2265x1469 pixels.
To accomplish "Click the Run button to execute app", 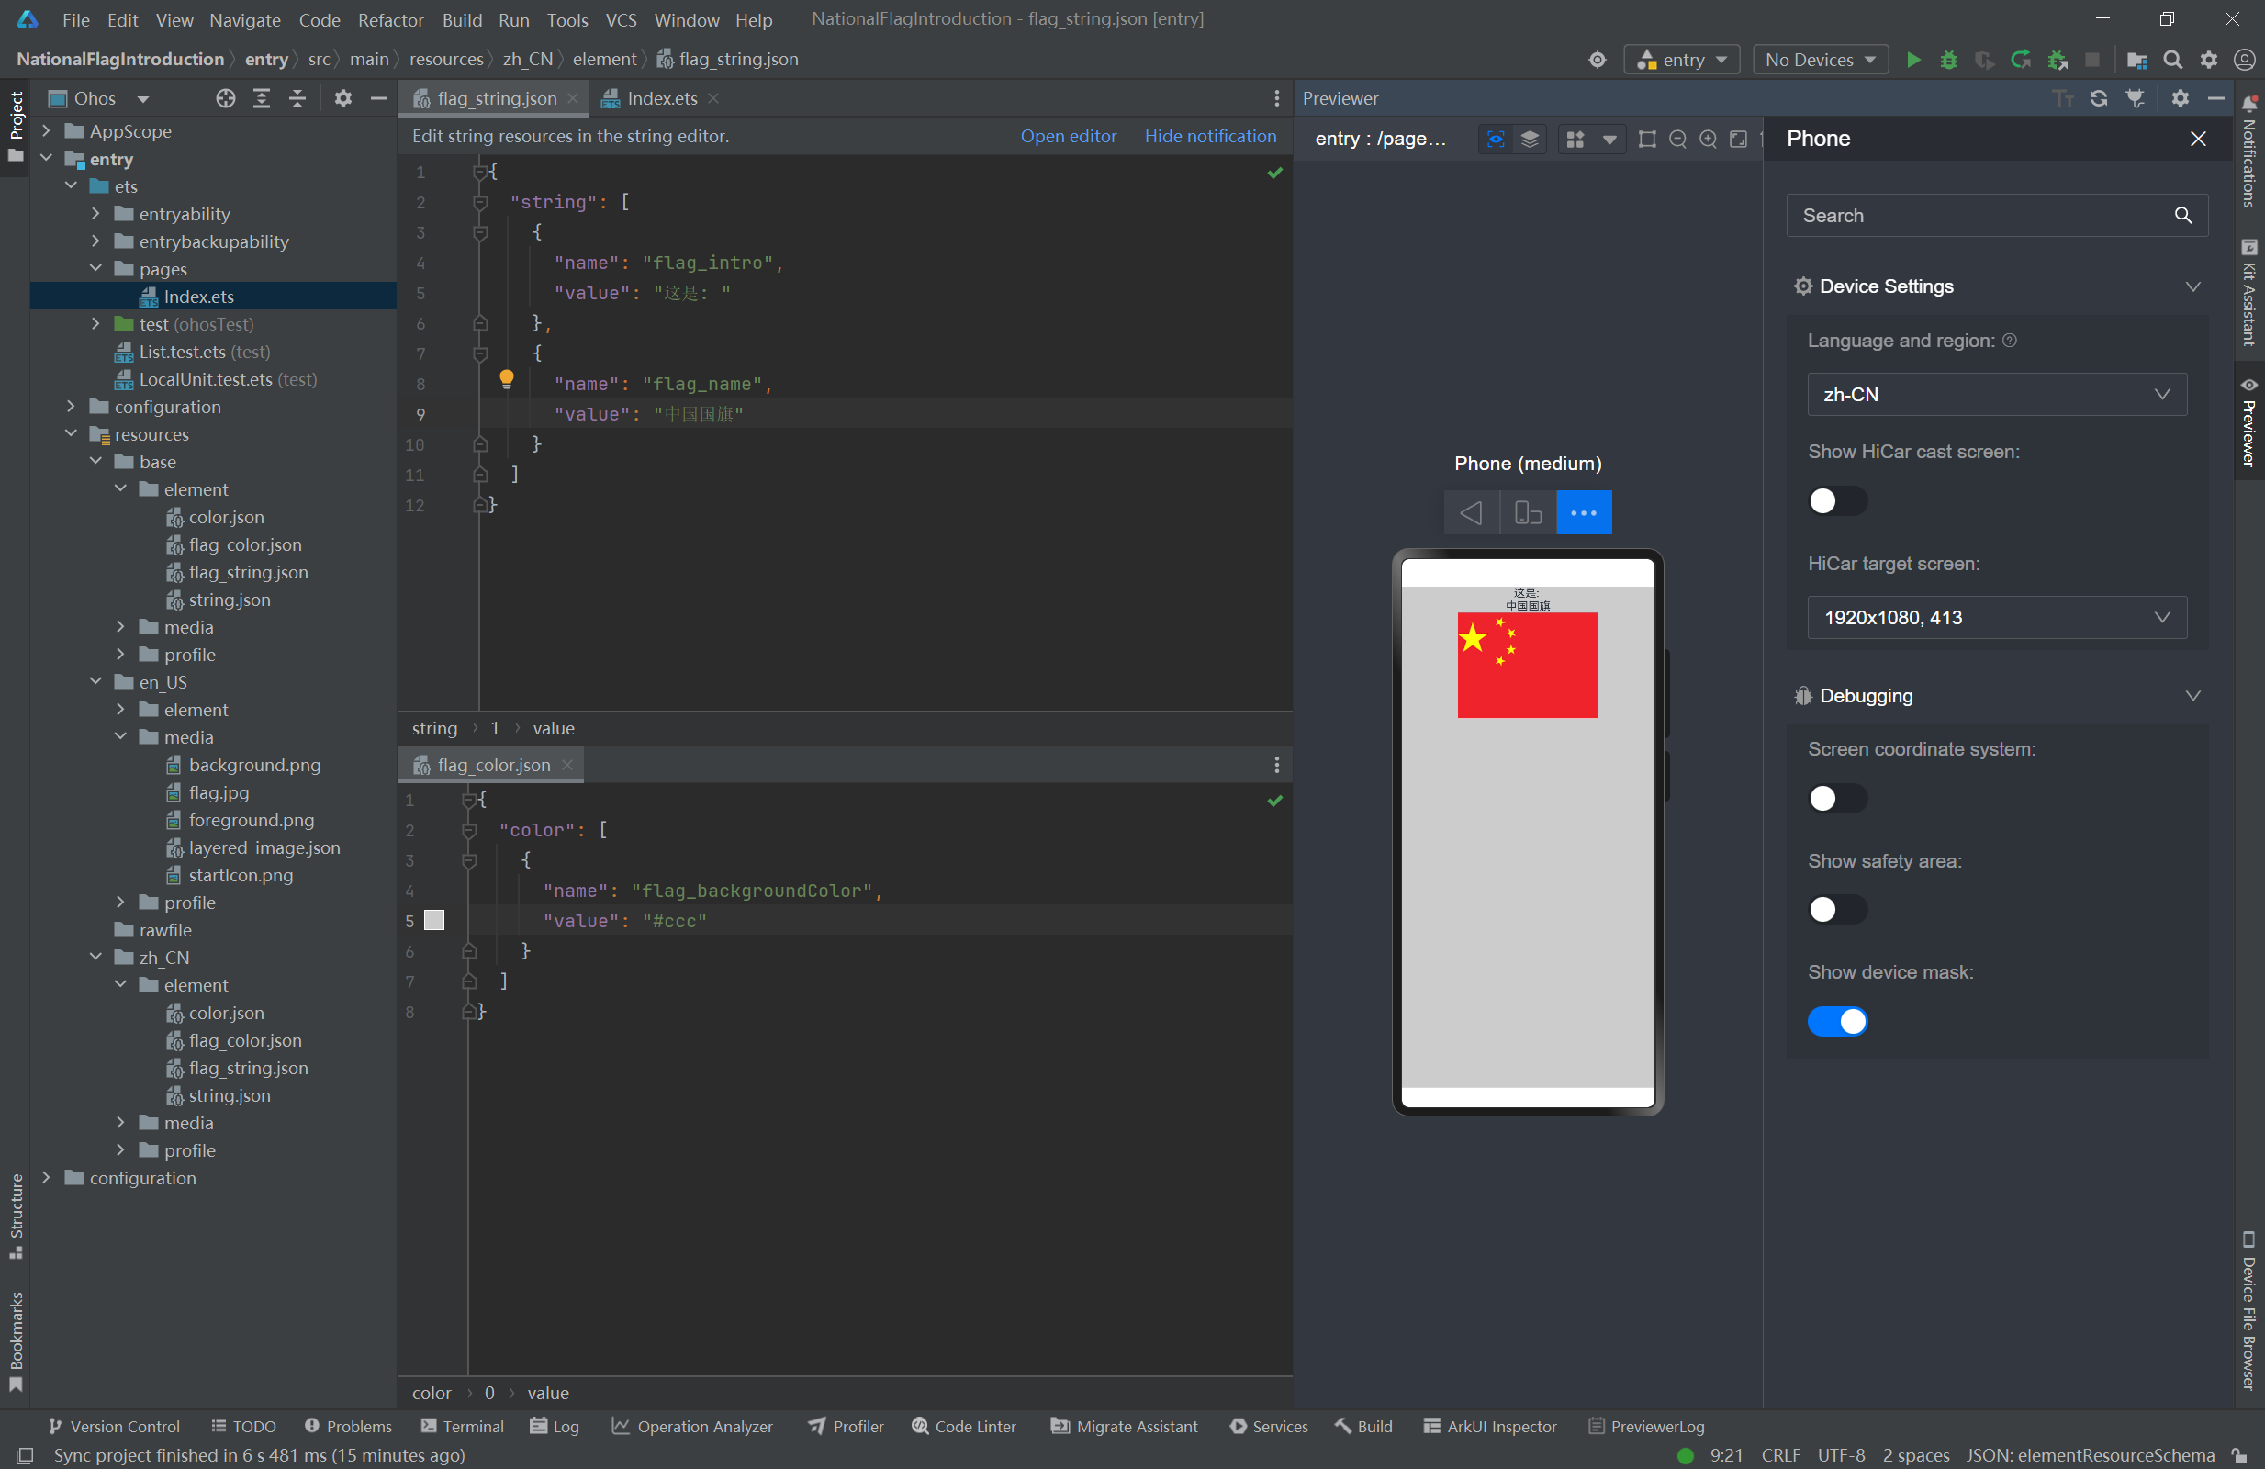I will pos(1912,60).
